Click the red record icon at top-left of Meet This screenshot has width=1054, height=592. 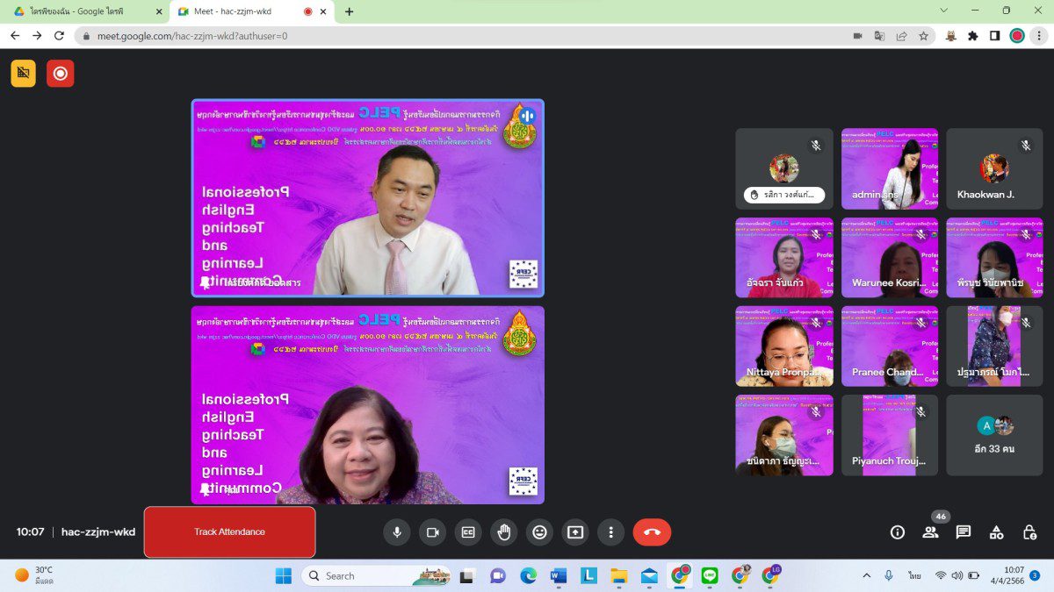(x=61, y=73)
